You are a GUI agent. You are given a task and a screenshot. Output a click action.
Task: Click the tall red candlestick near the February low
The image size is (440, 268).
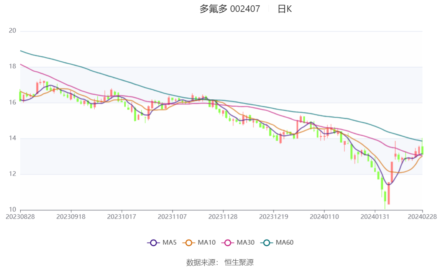coord(389,193)
